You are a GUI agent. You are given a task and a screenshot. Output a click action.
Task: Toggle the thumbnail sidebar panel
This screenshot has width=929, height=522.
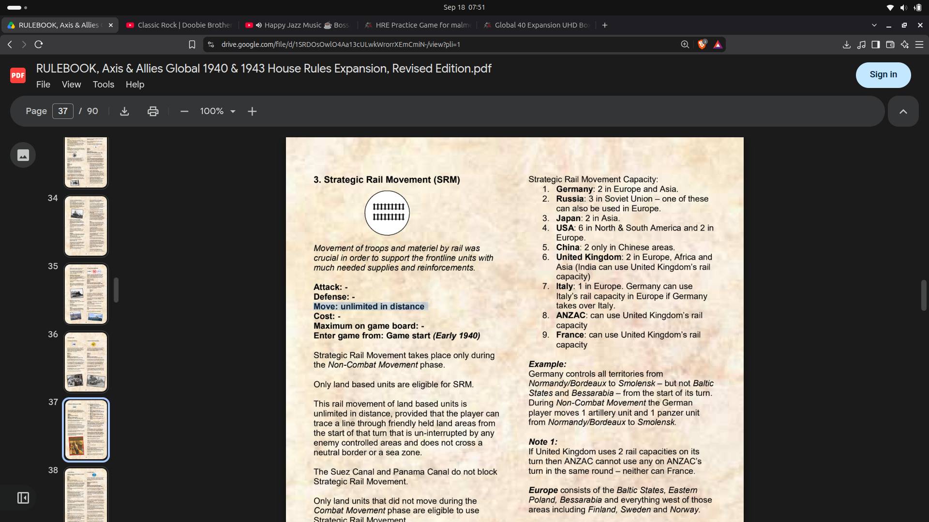tap(23, 498)
